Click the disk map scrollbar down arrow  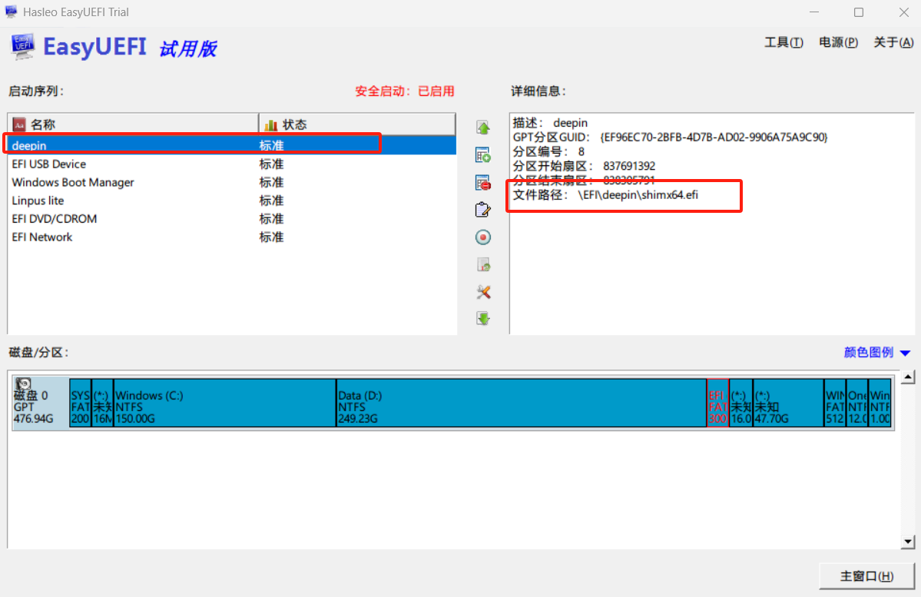point(908,542)
